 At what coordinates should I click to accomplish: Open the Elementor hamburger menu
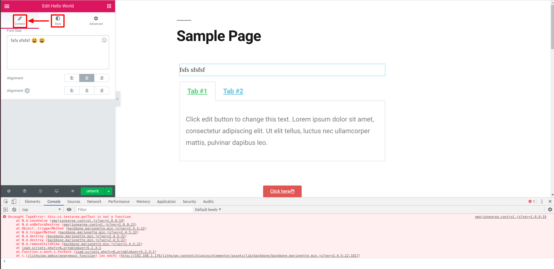tap(7, 6)
